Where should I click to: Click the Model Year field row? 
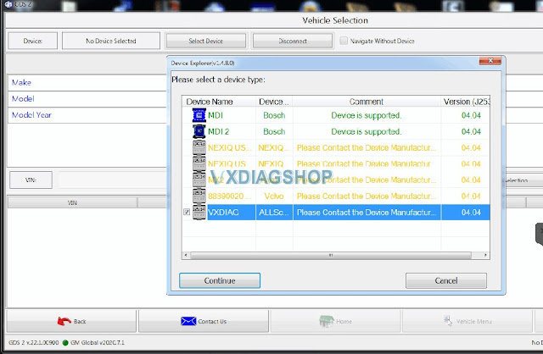point(87,115)
